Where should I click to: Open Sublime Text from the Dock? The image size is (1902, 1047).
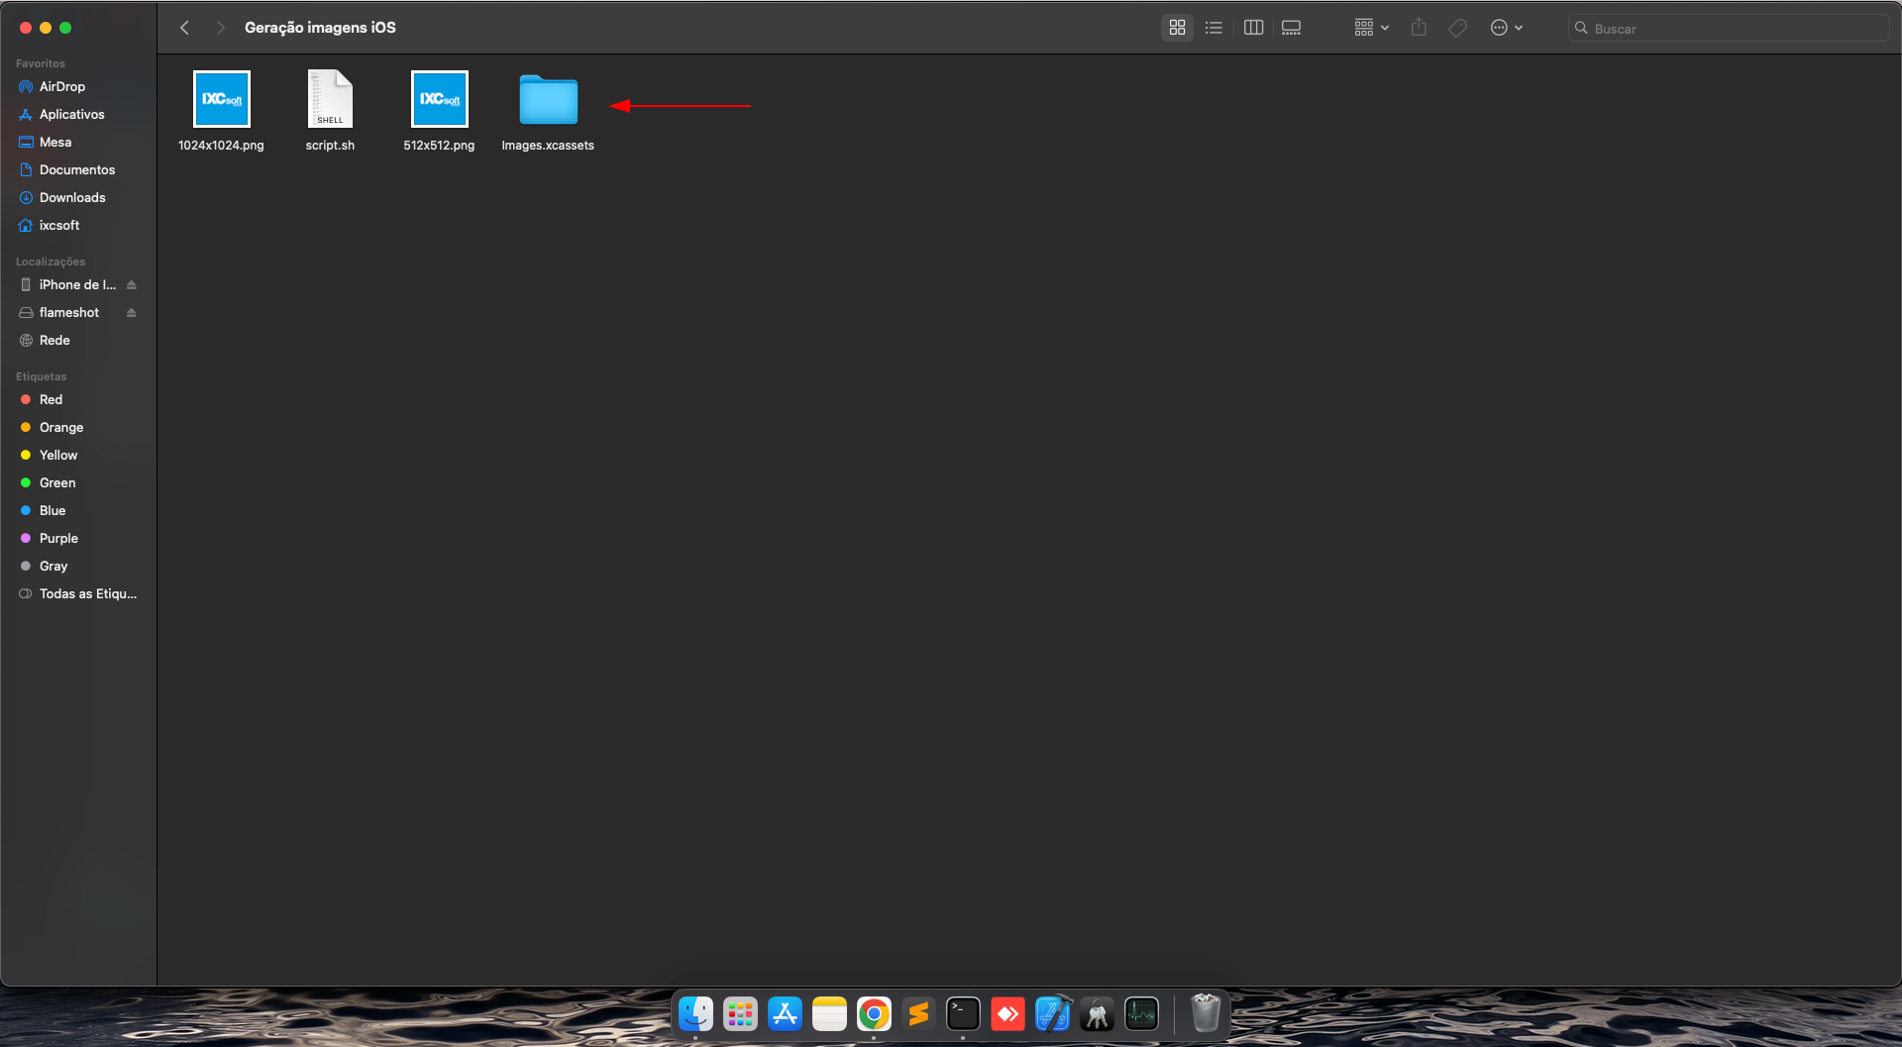pyautogui.click(x=918, y=1013)
